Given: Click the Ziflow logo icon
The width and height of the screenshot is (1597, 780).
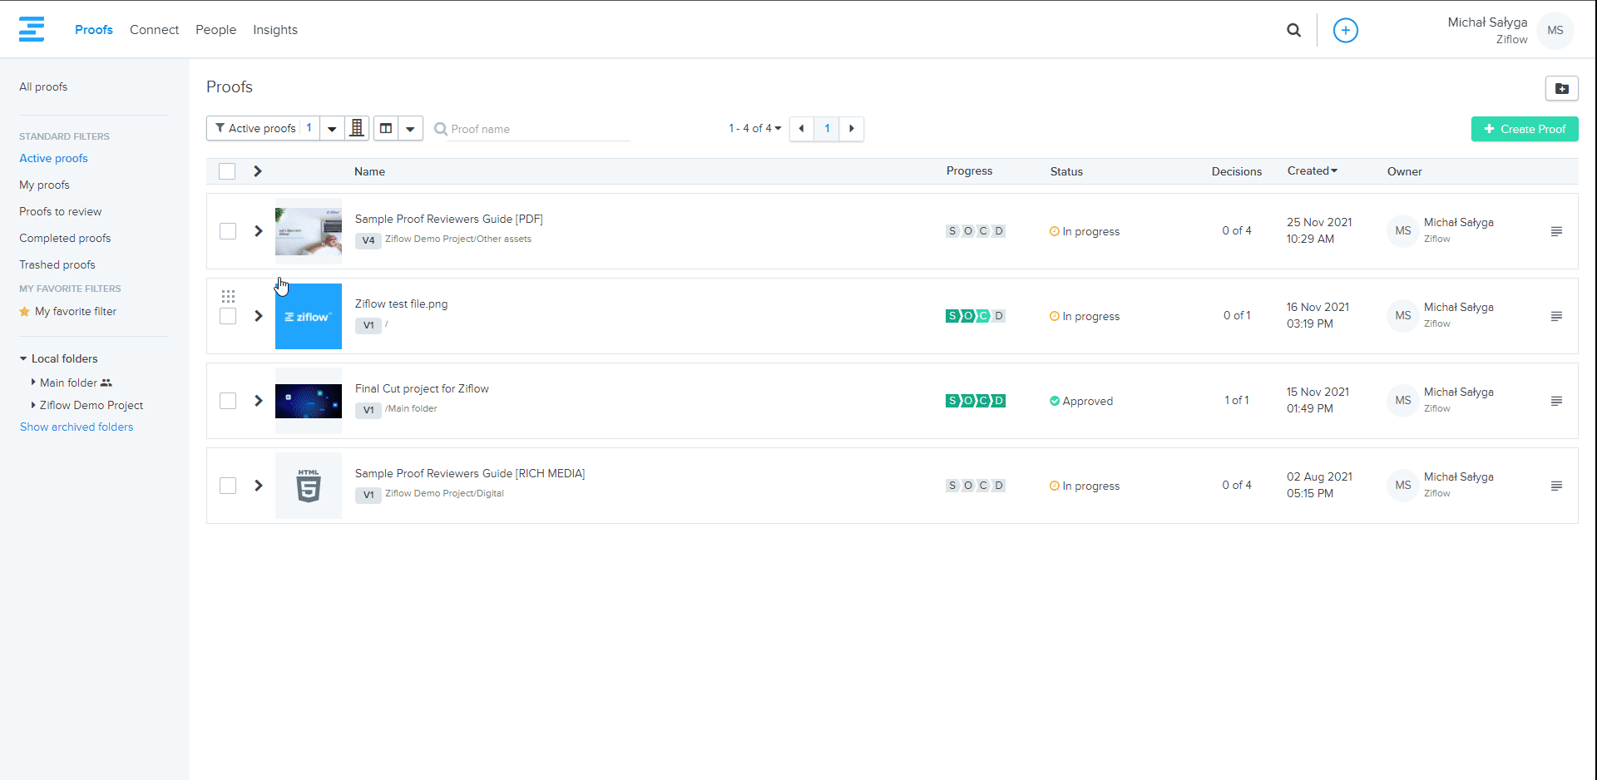Looking at the screenshot, I should (32, 29).
